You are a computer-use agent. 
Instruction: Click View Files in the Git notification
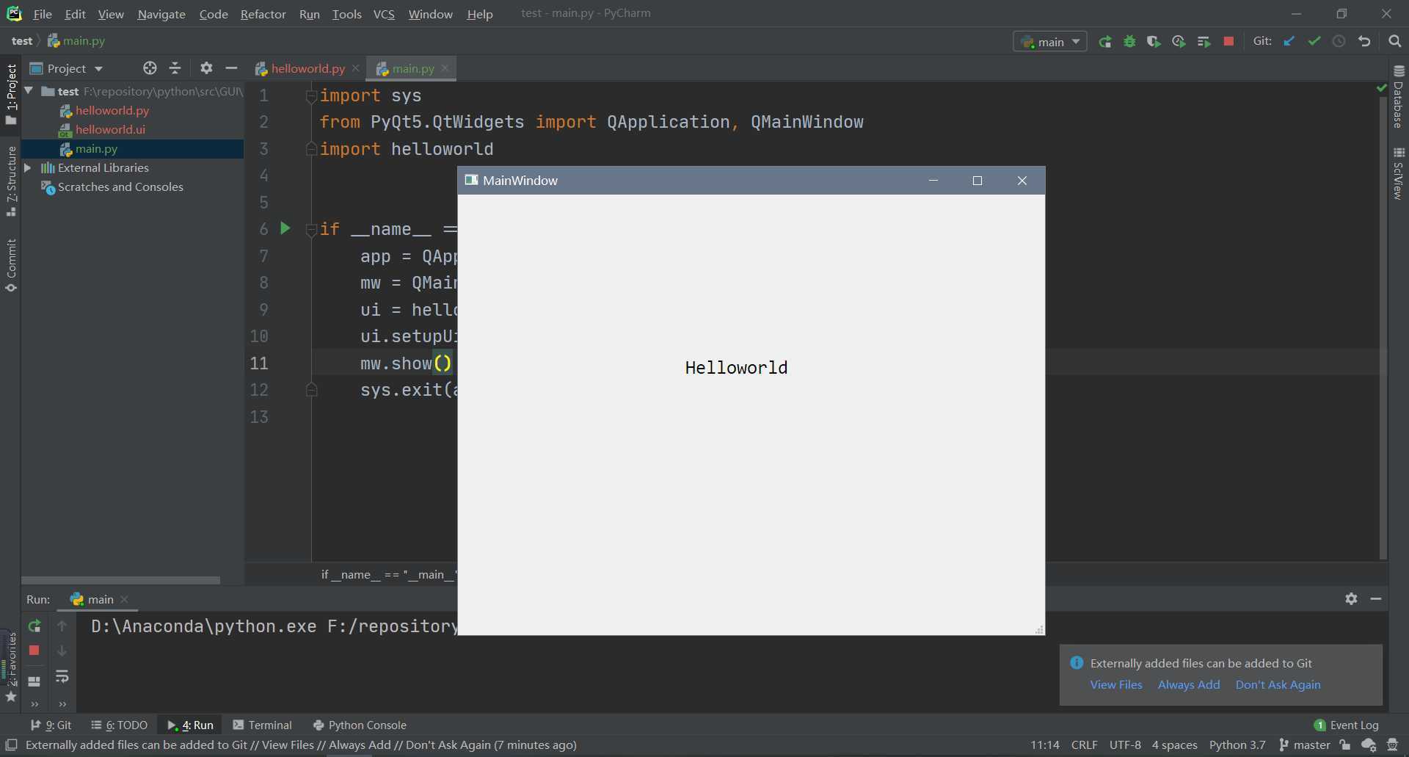1116,685
